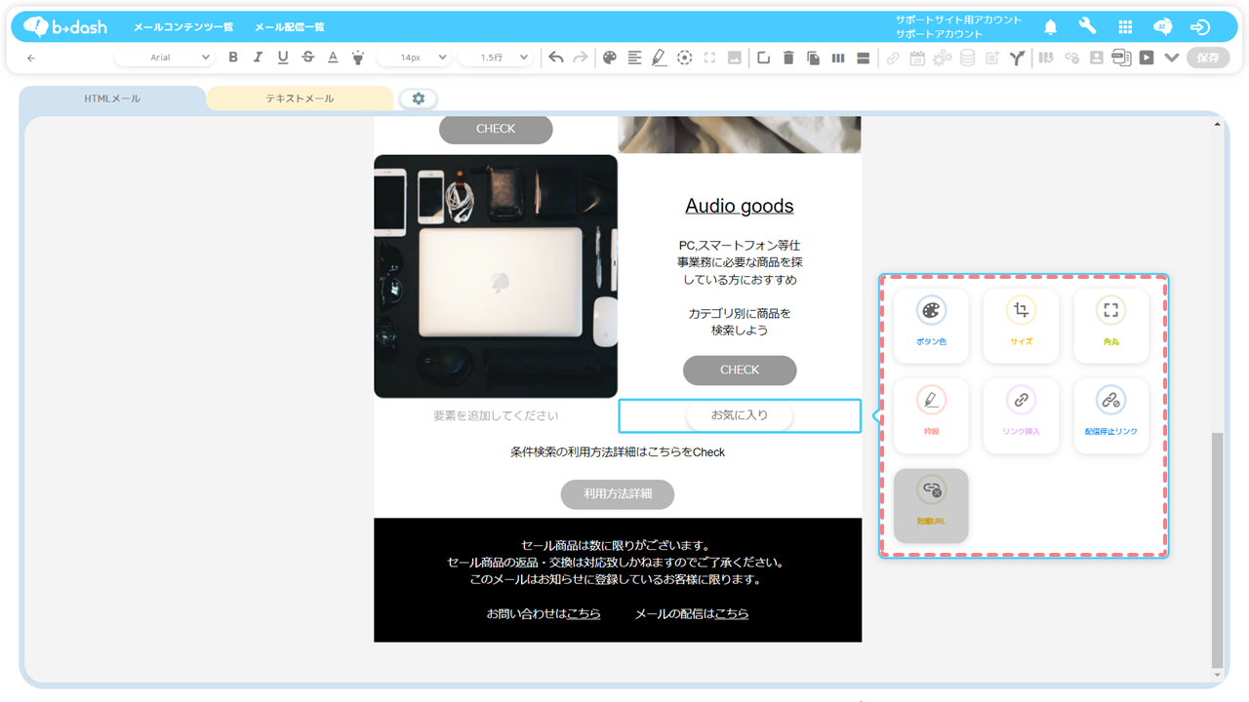Click the toolbar layer square icon
The height and width of the screenshot is (702, 1249).
click(763, 58)
